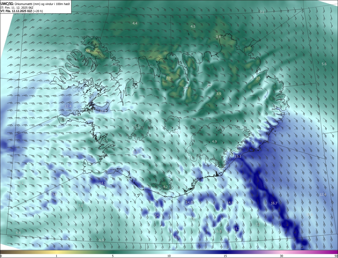Click the 0 tick on the colour scale
The height and width of the screenshot is (258, 338).
(x=1, y=256)
